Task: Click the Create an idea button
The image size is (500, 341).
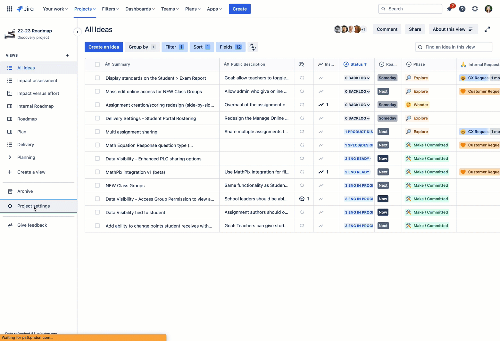Action: point(104,47)
